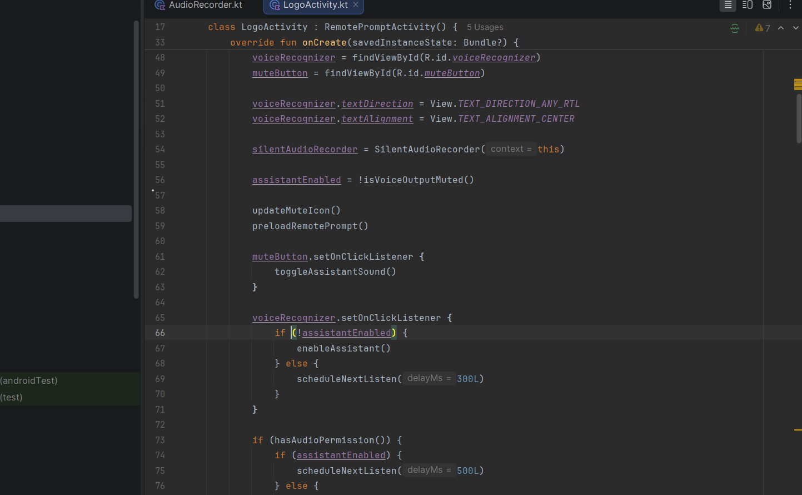Click line number 57 in the gutter
The height and width of the screenshot is (495, 802).
(x=160, y=195)
